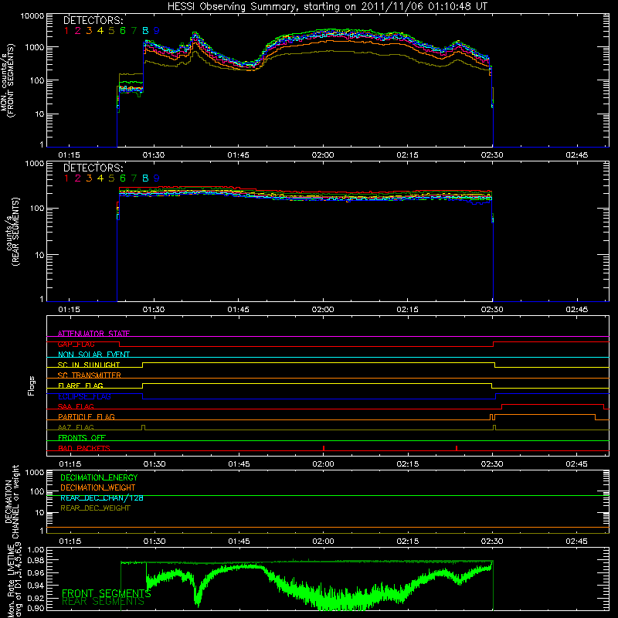This screenshot has width=618, height=618.
Task: Click the BAD_PACKETS flag label
Action: click(84, 448)
